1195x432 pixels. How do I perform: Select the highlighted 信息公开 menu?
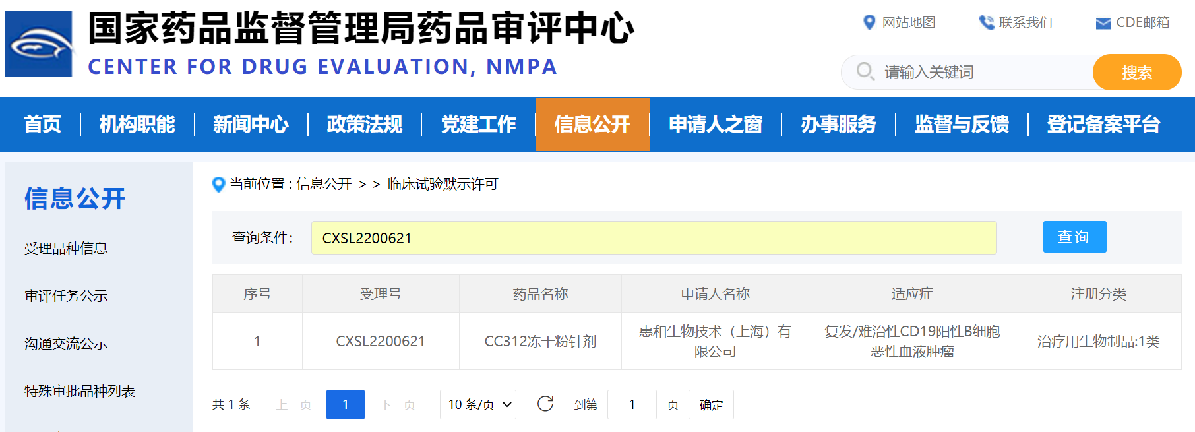click(x=592, y=124)
